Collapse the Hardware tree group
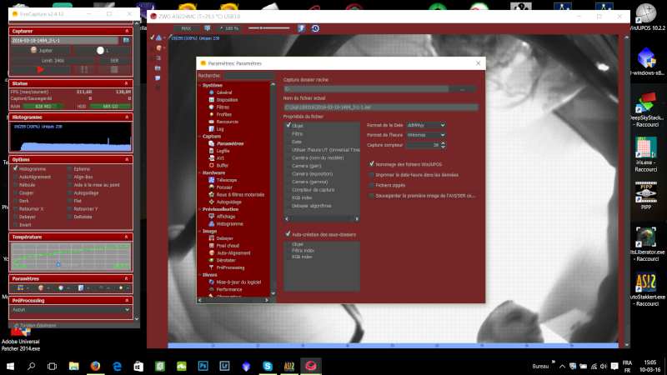This screenshot has width=667, height=375. [200, 173]
